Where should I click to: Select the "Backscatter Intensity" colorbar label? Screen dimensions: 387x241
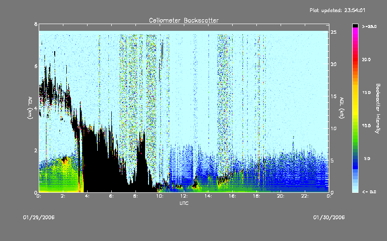[x=378, y=108]
